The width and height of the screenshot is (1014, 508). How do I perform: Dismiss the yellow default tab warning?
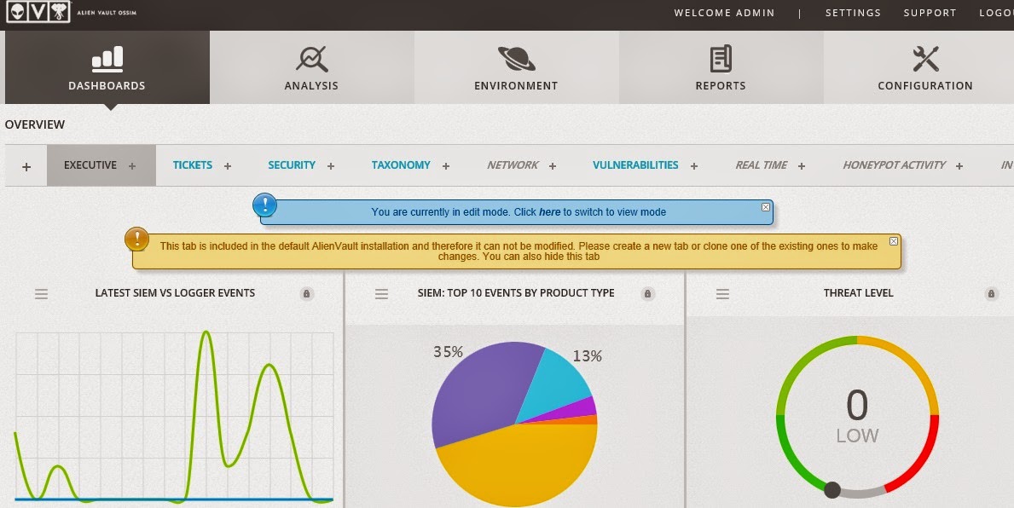(x=893, y=241)
